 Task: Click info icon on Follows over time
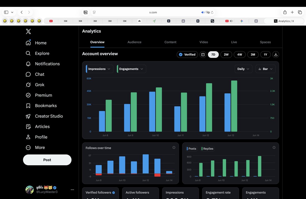(174, 147)
